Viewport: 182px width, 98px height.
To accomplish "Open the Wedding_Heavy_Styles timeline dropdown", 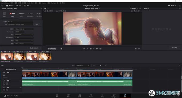I will coord(92,9).
